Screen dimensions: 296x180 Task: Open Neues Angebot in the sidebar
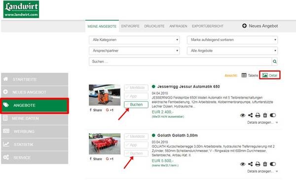click(x=35, y=92)
